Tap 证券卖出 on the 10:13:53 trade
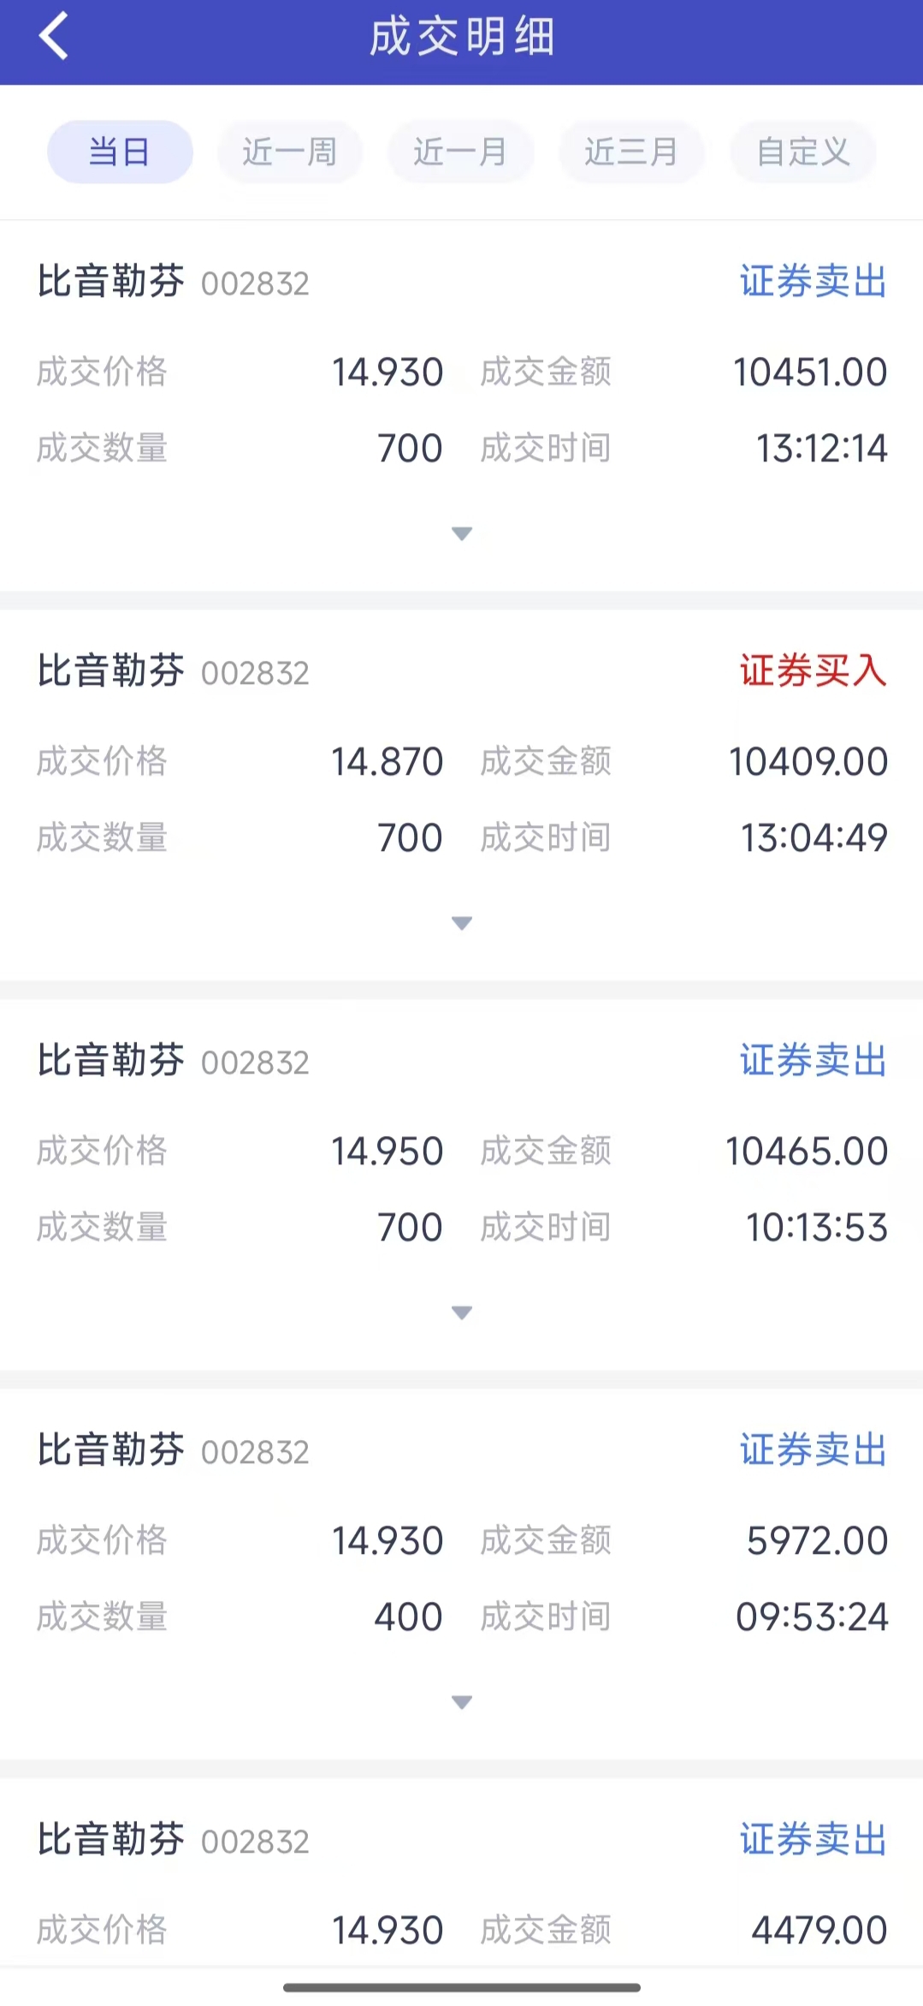This screenshot has width=923, height=2006. 813,1061
